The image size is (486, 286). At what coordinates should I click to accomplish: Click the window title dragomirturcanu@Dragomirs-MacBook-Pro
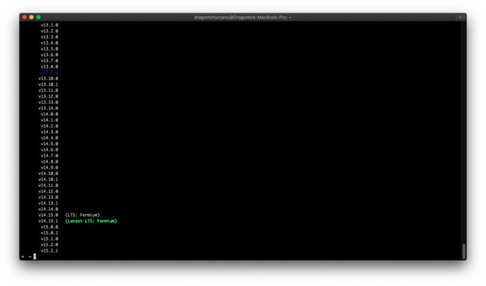pos(243,17)
